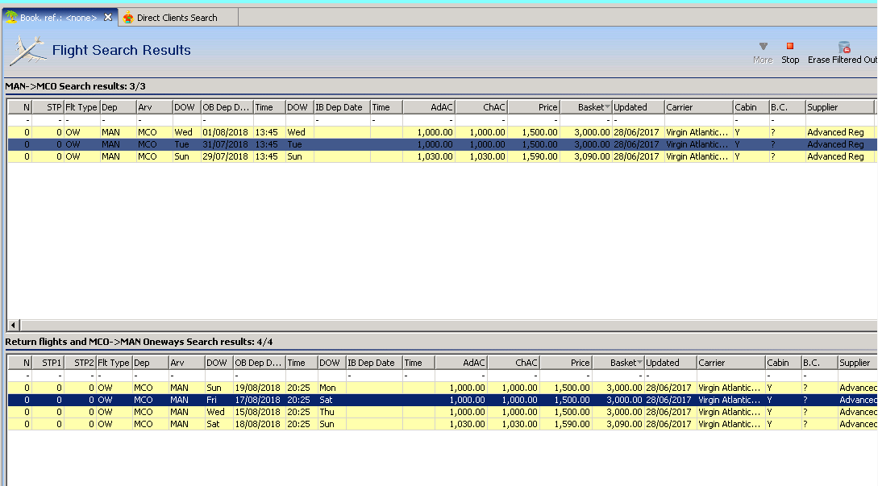Viewport: 878px width, 486px height.
Task: Click the Direct Clients Search tab icon
Action: point(128,18)
